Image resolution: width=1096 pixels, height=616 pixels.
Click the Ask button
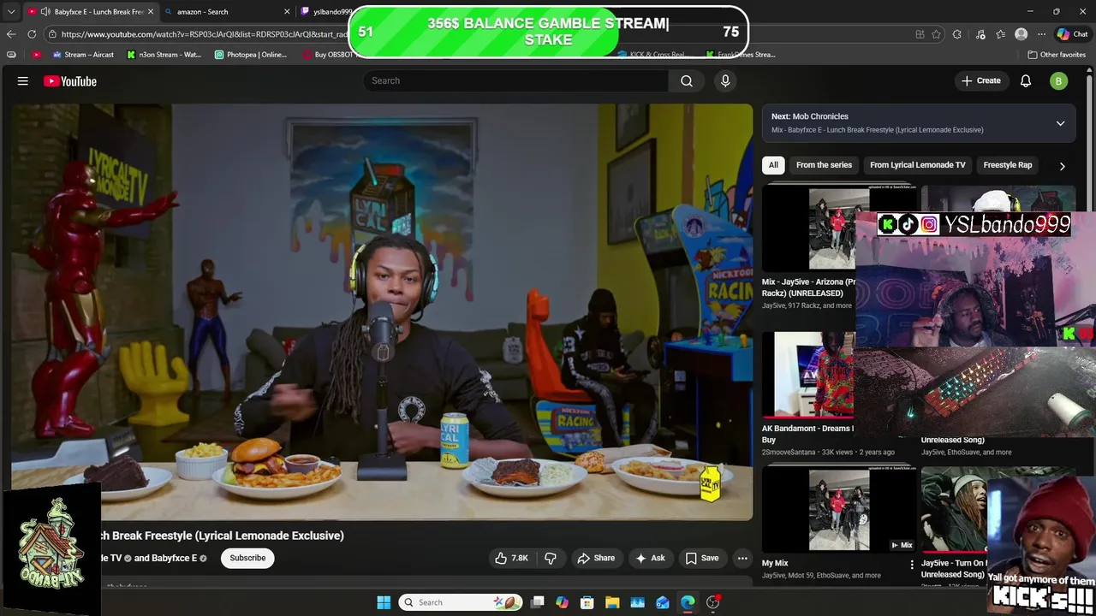coord(649,558)
